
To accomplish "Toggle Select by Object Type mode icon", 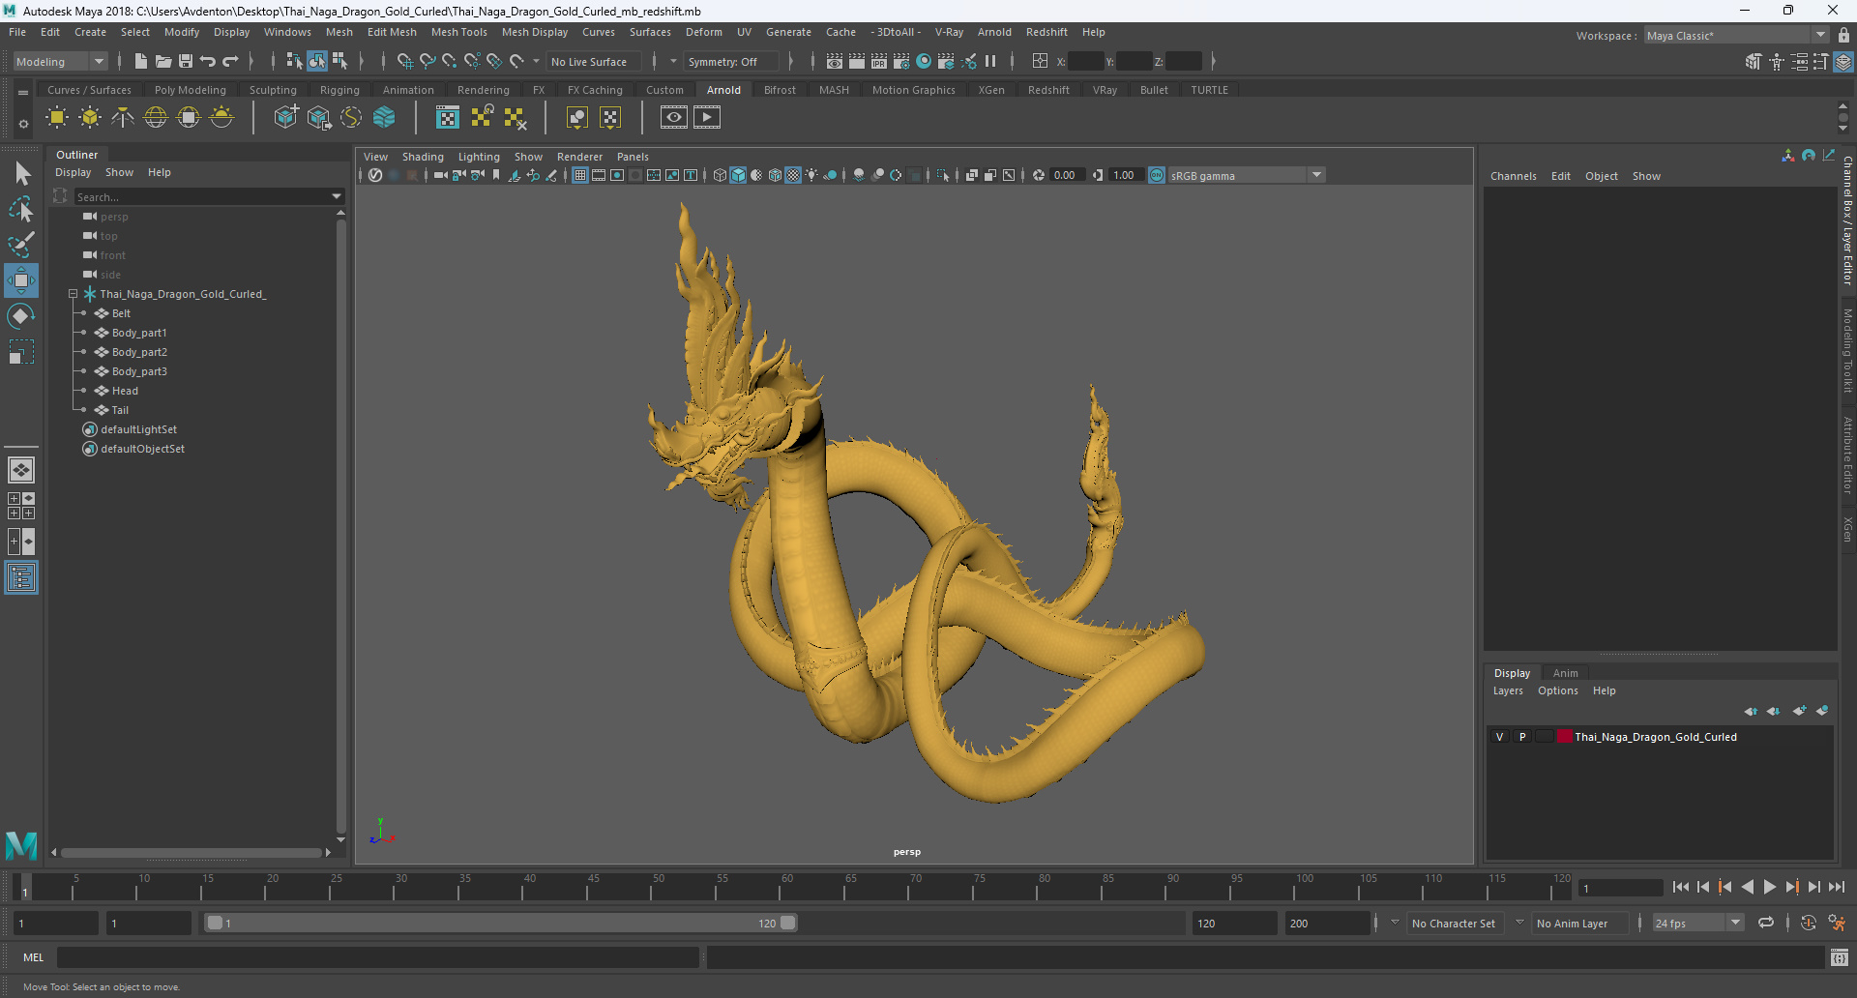I will coord(317,62).
